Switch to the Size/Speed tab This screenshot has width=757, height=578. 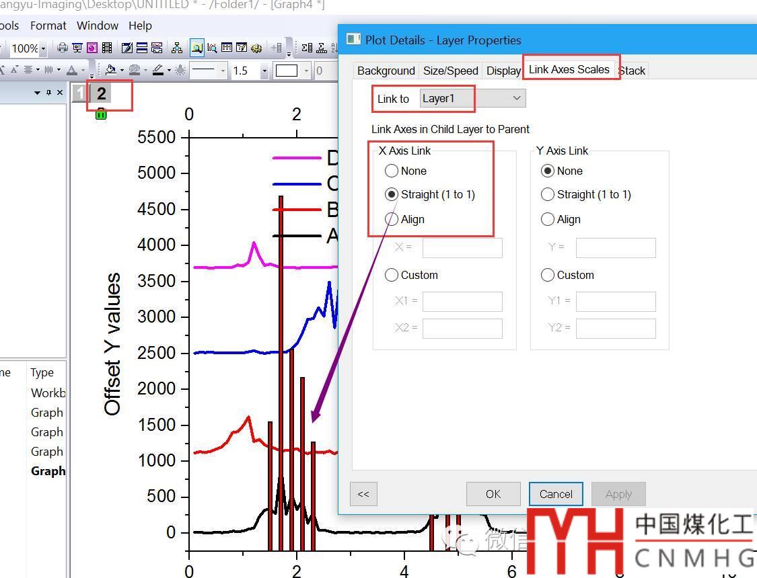450,71
